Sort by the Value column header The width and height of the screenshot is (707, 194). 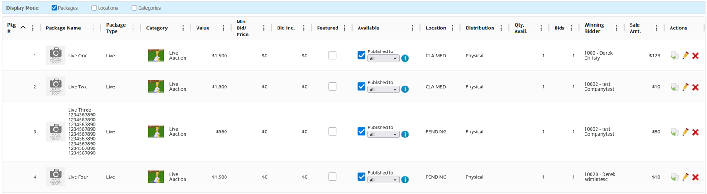(203, 28)
